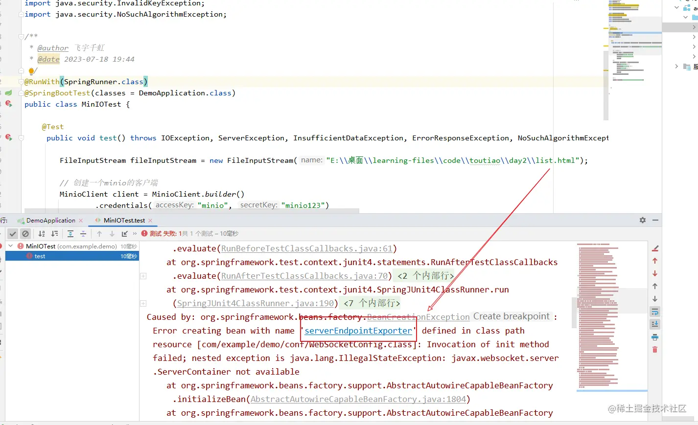Click gray down arrow in console sidebar
Viewport: 698px width, 425px height.
[x=655, y=299]
